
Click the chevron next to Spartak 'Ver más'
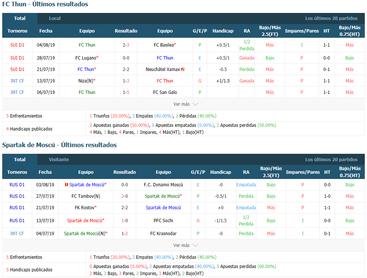195,245
